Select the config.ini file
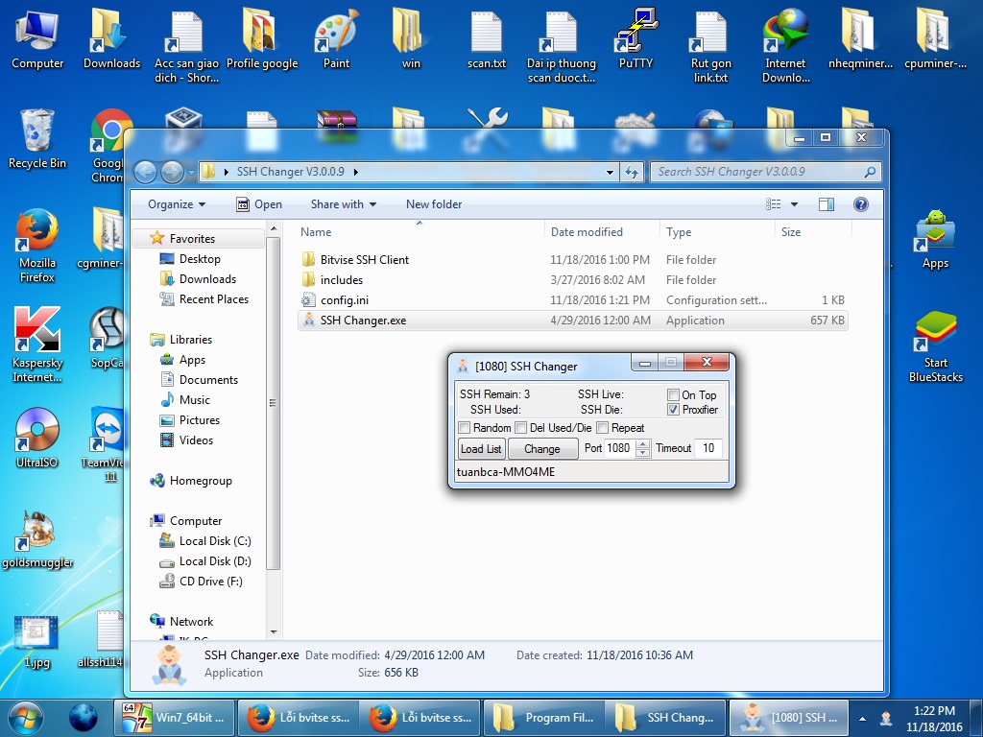The image size is (983, 737). (573, 299)
